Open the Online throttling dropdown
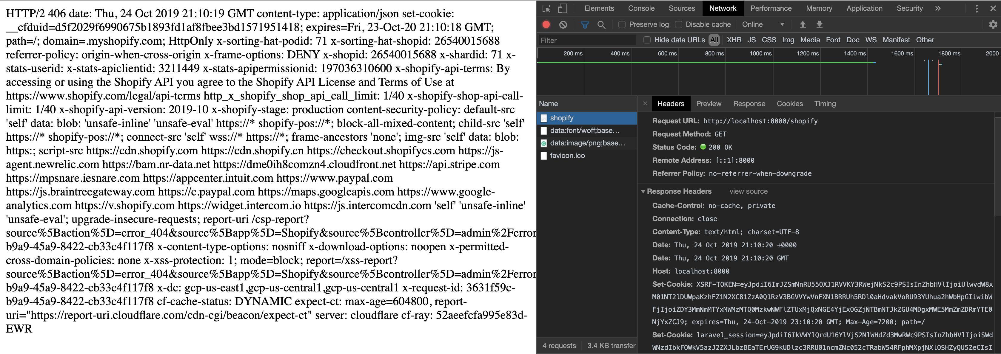 click(x=763, y=24)
